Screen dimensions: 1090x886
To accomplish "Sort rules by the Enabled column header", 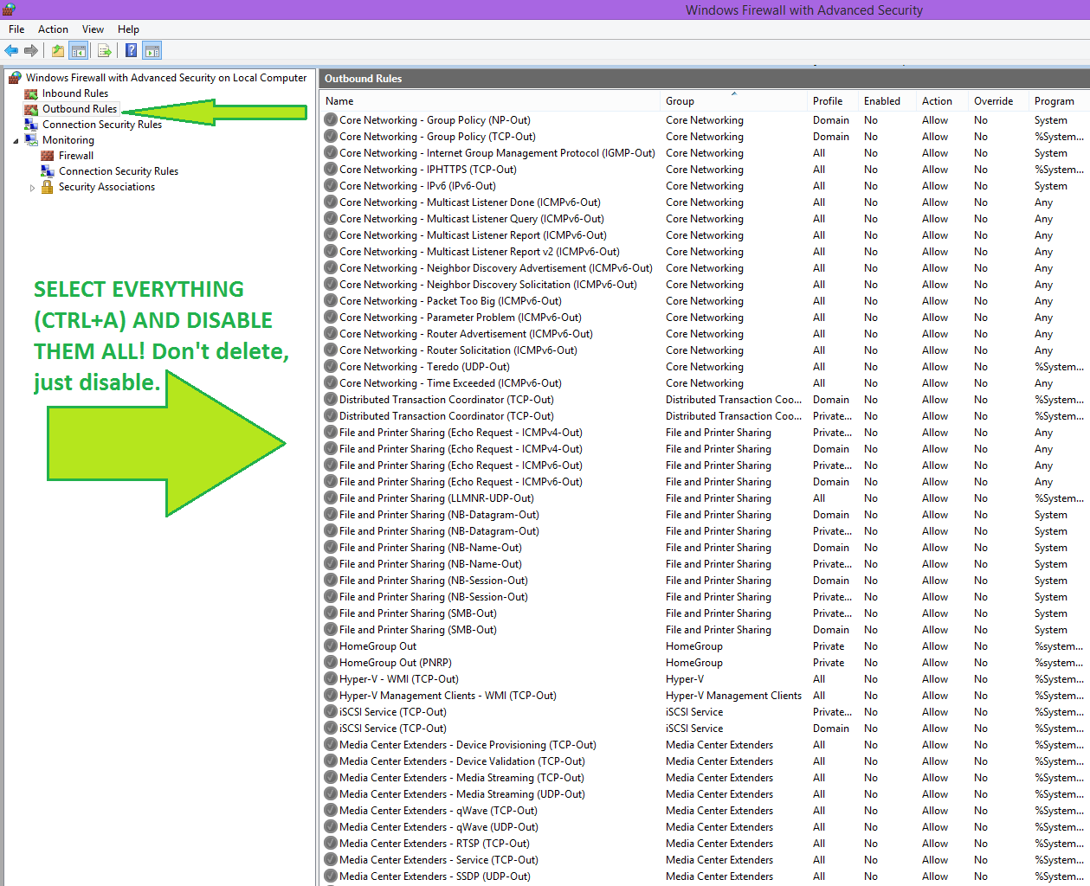I will click(x=887, y=101).
